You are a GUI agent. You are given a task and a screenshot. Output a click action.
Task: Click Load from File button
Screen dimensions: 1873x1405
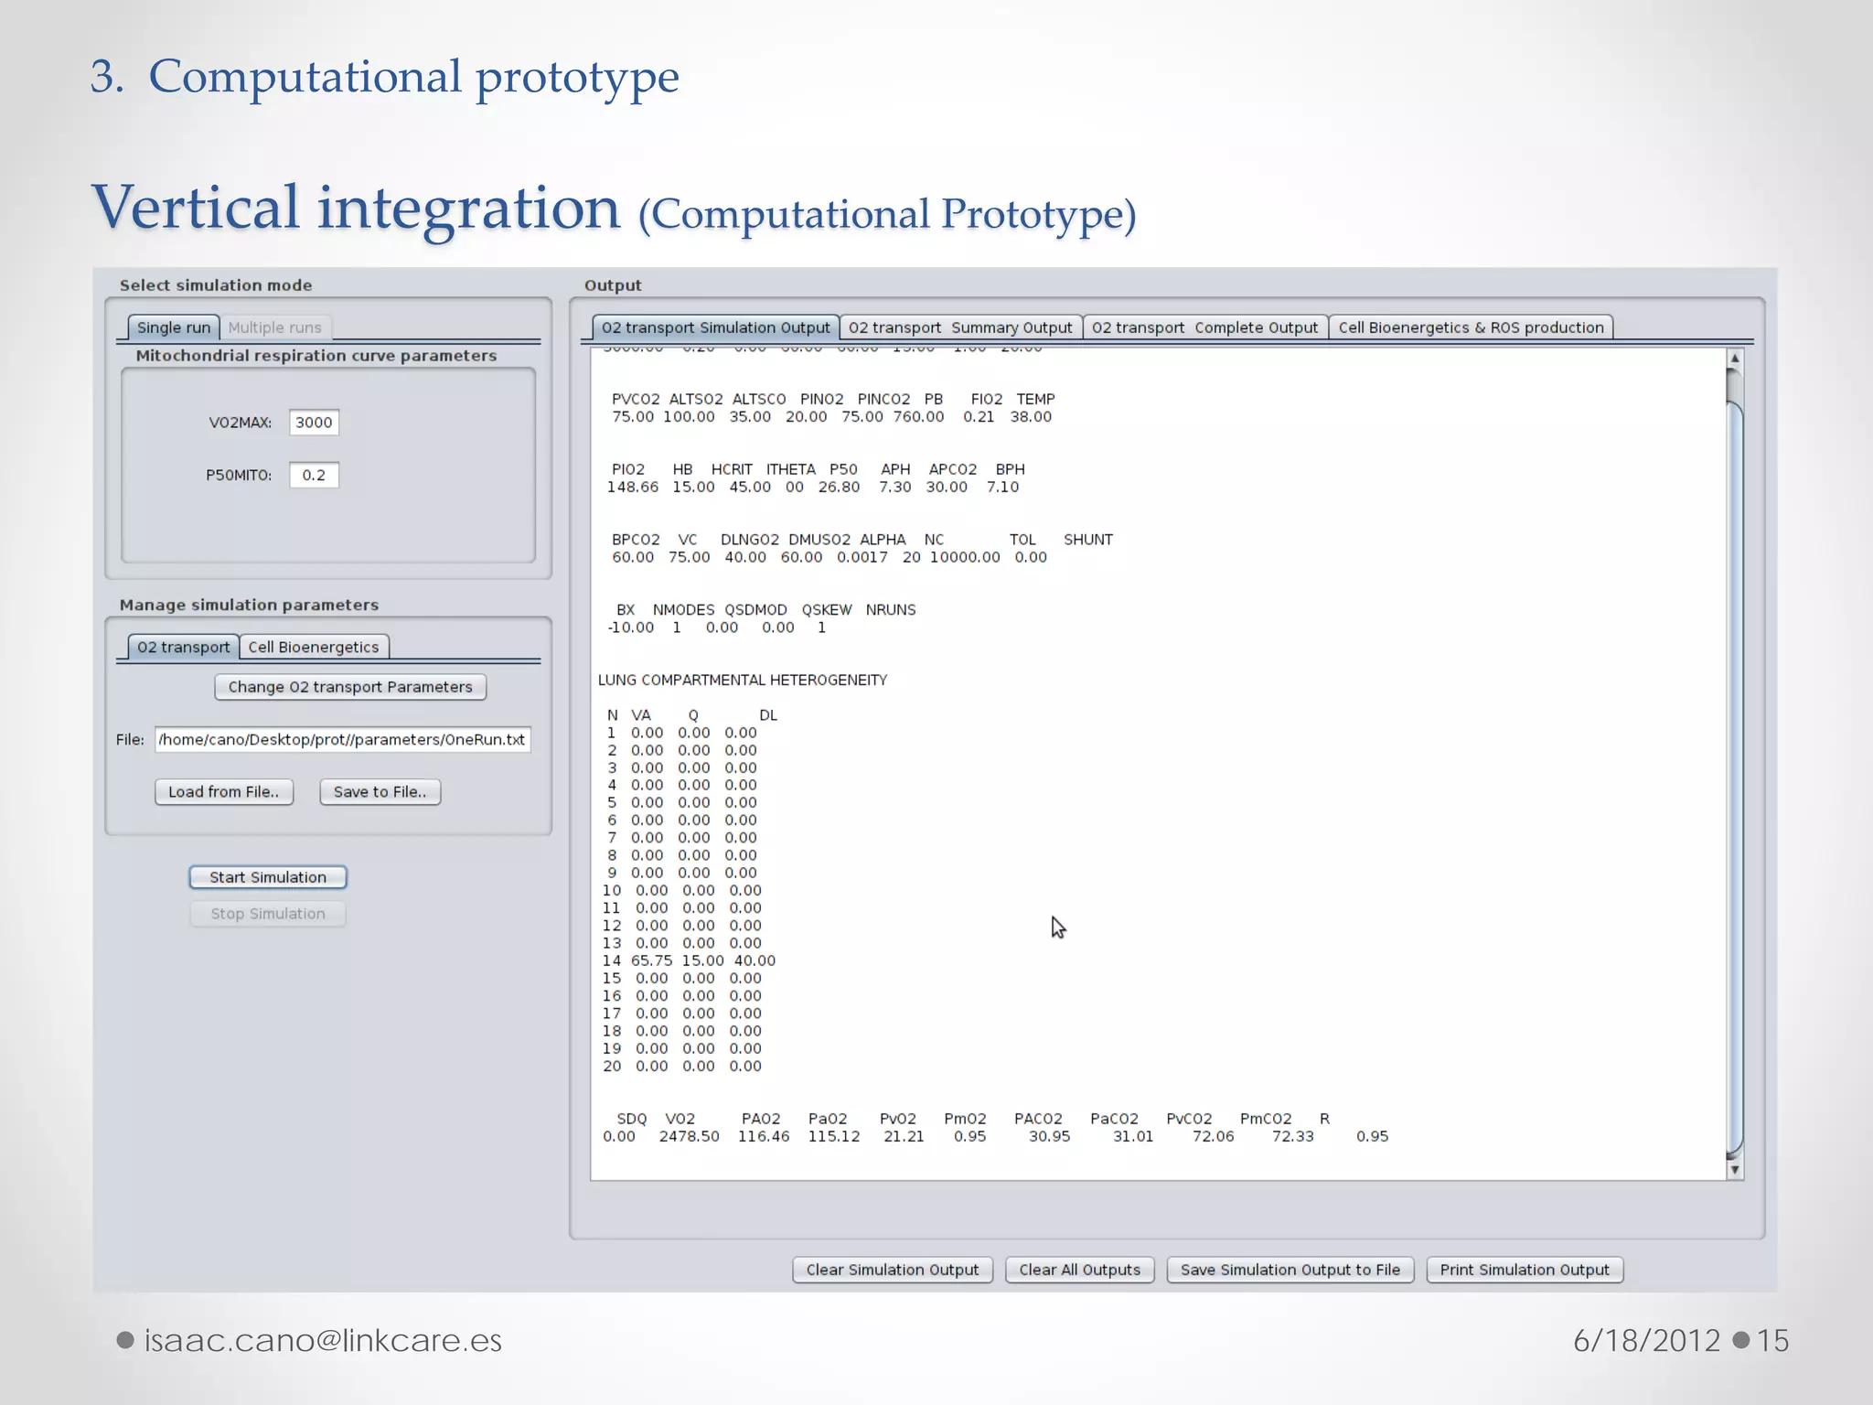click(x=224, y=792)
